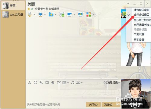Start a voice call with microphone icon
151x109 pixels.
point(30,14)
